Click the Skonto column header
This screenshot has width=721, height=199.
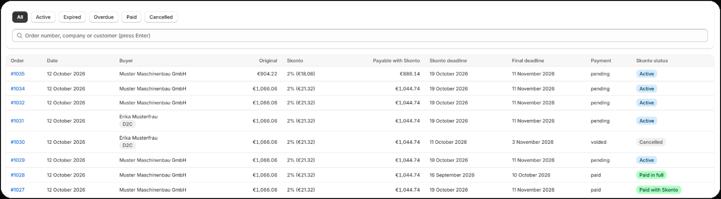[x=295, y=61]
